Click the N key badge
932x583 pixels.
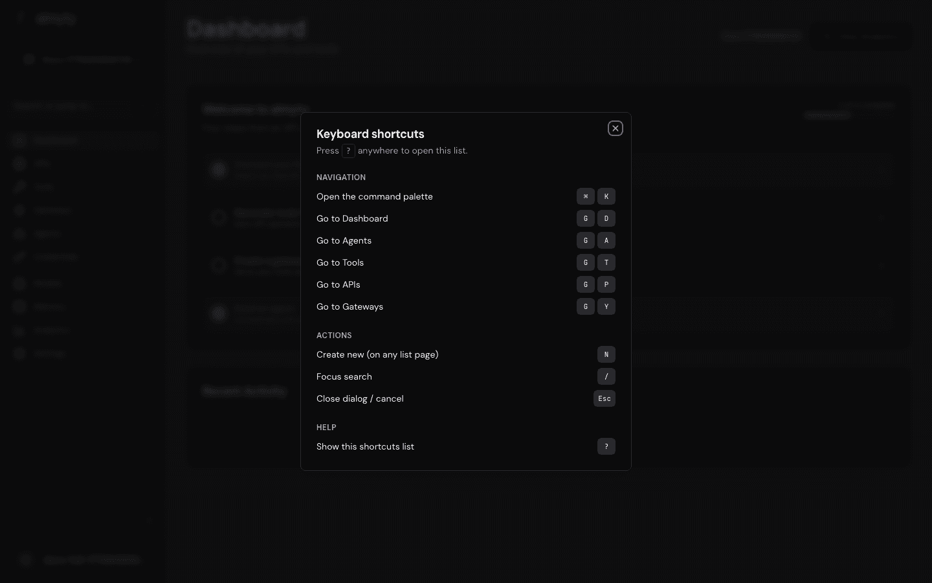click(606, 354)
